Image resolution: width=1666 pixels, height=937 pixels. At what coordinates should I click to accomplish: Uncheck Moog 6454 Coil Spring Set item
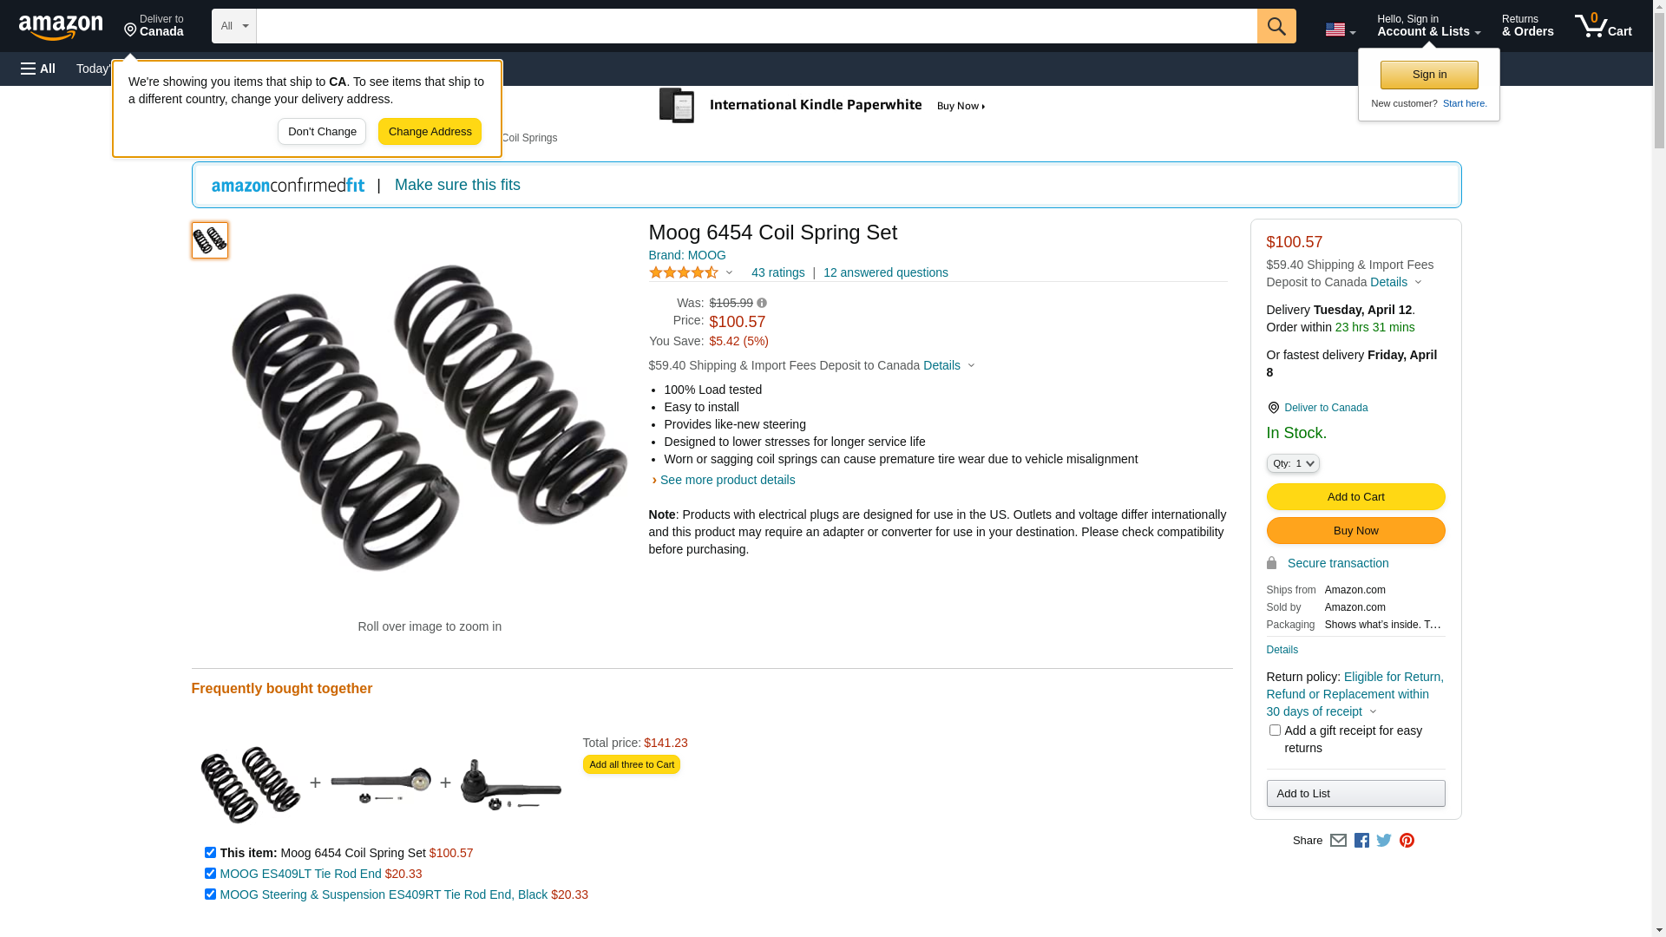210,852
